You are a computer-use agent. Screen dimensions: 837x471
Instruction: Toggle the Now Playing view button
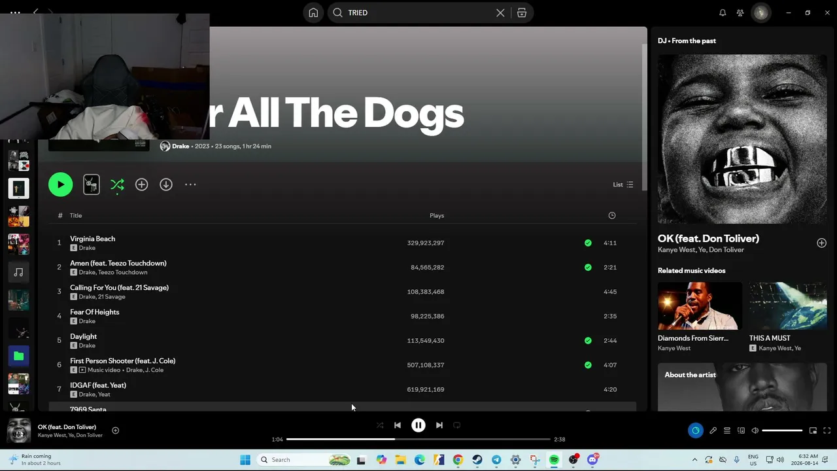[x=695, y=430]
